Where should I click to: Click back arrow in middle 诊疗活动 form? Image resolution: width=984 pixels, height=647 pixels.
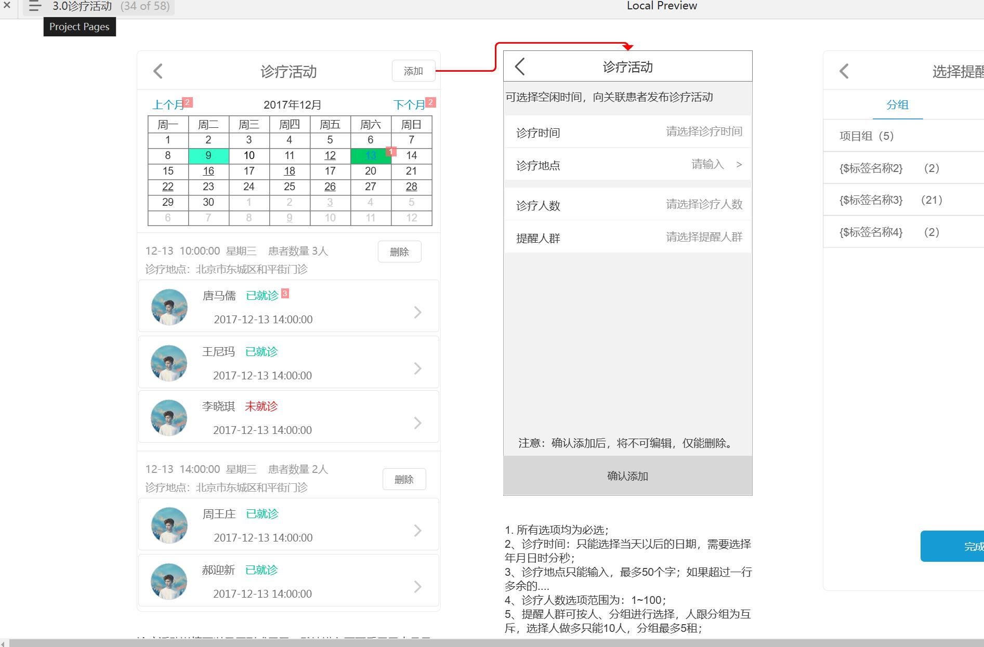coord(520,67)
